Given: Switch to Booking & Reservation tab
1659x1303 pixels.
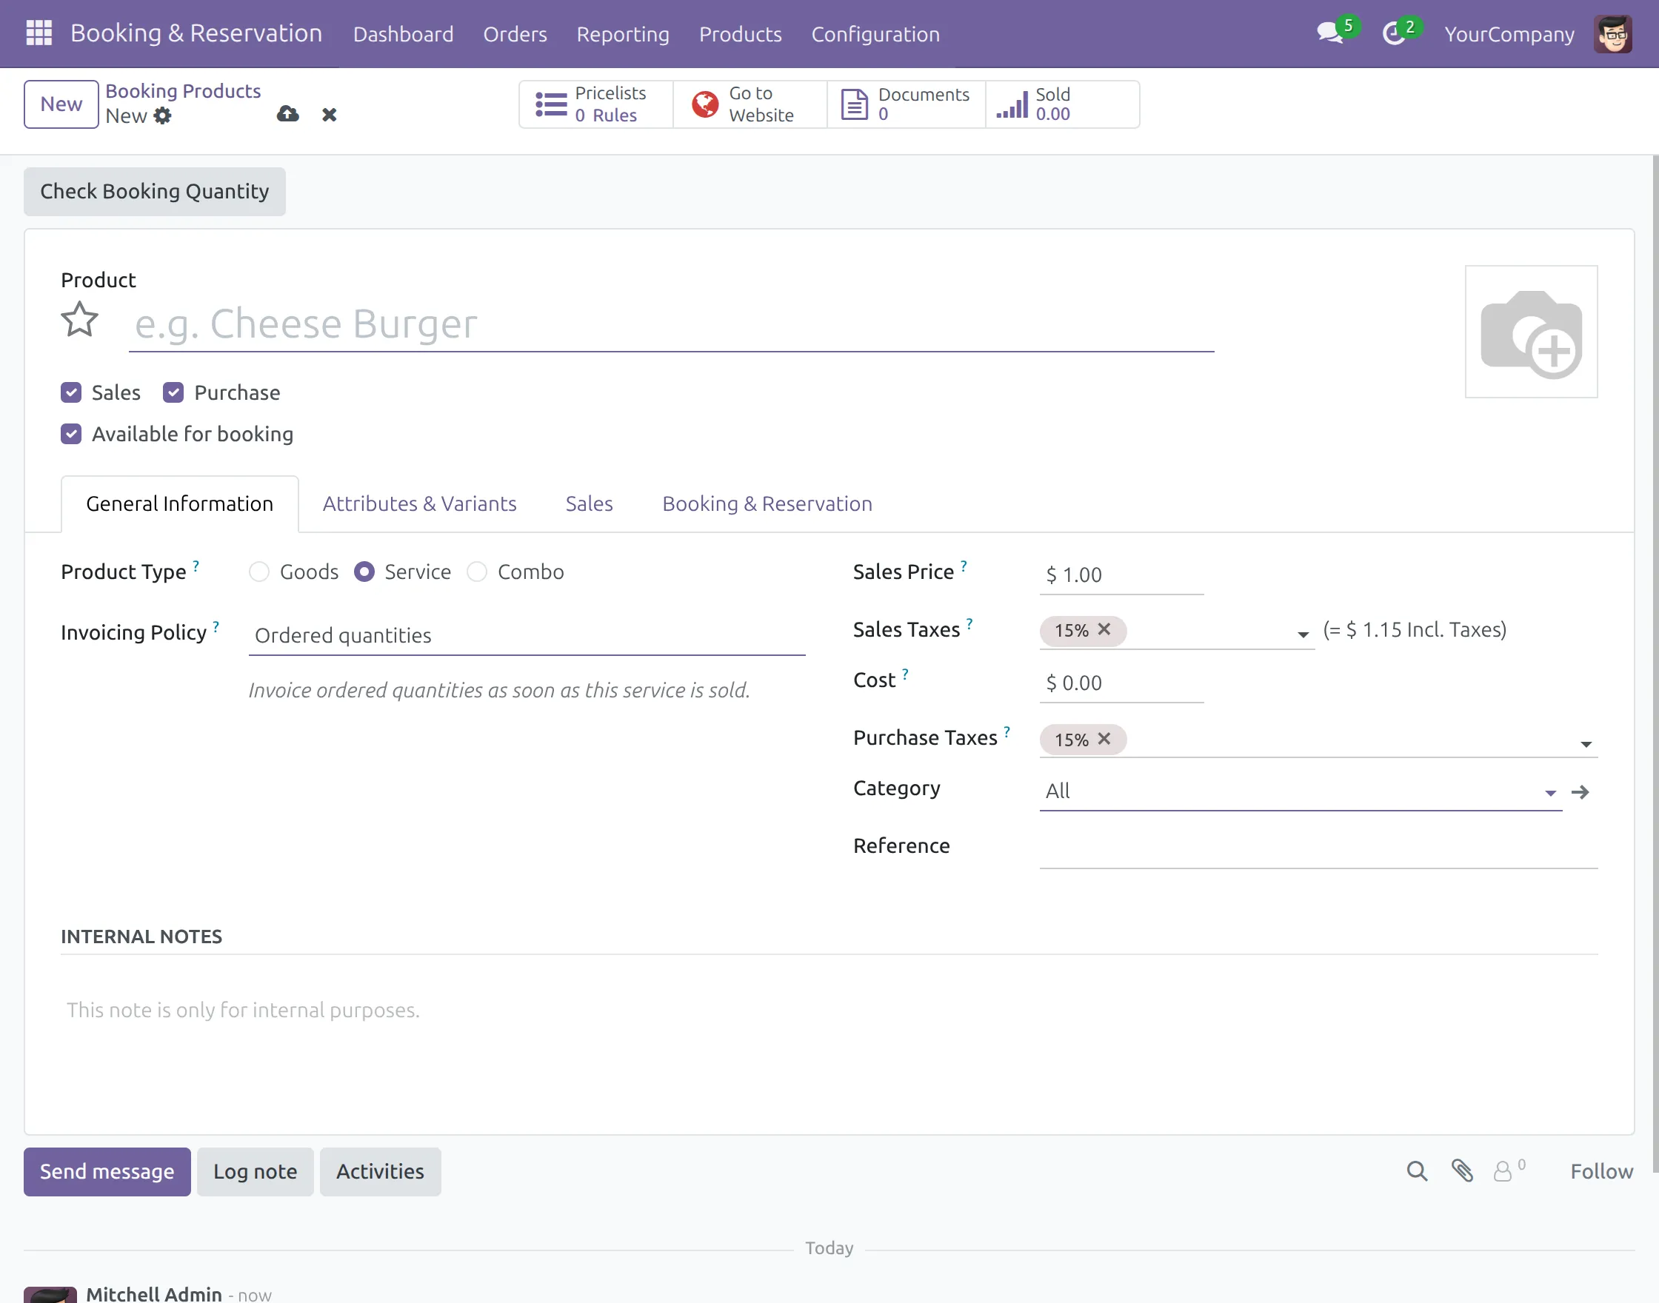Looking at the screenshot, I should pos(767,503).
